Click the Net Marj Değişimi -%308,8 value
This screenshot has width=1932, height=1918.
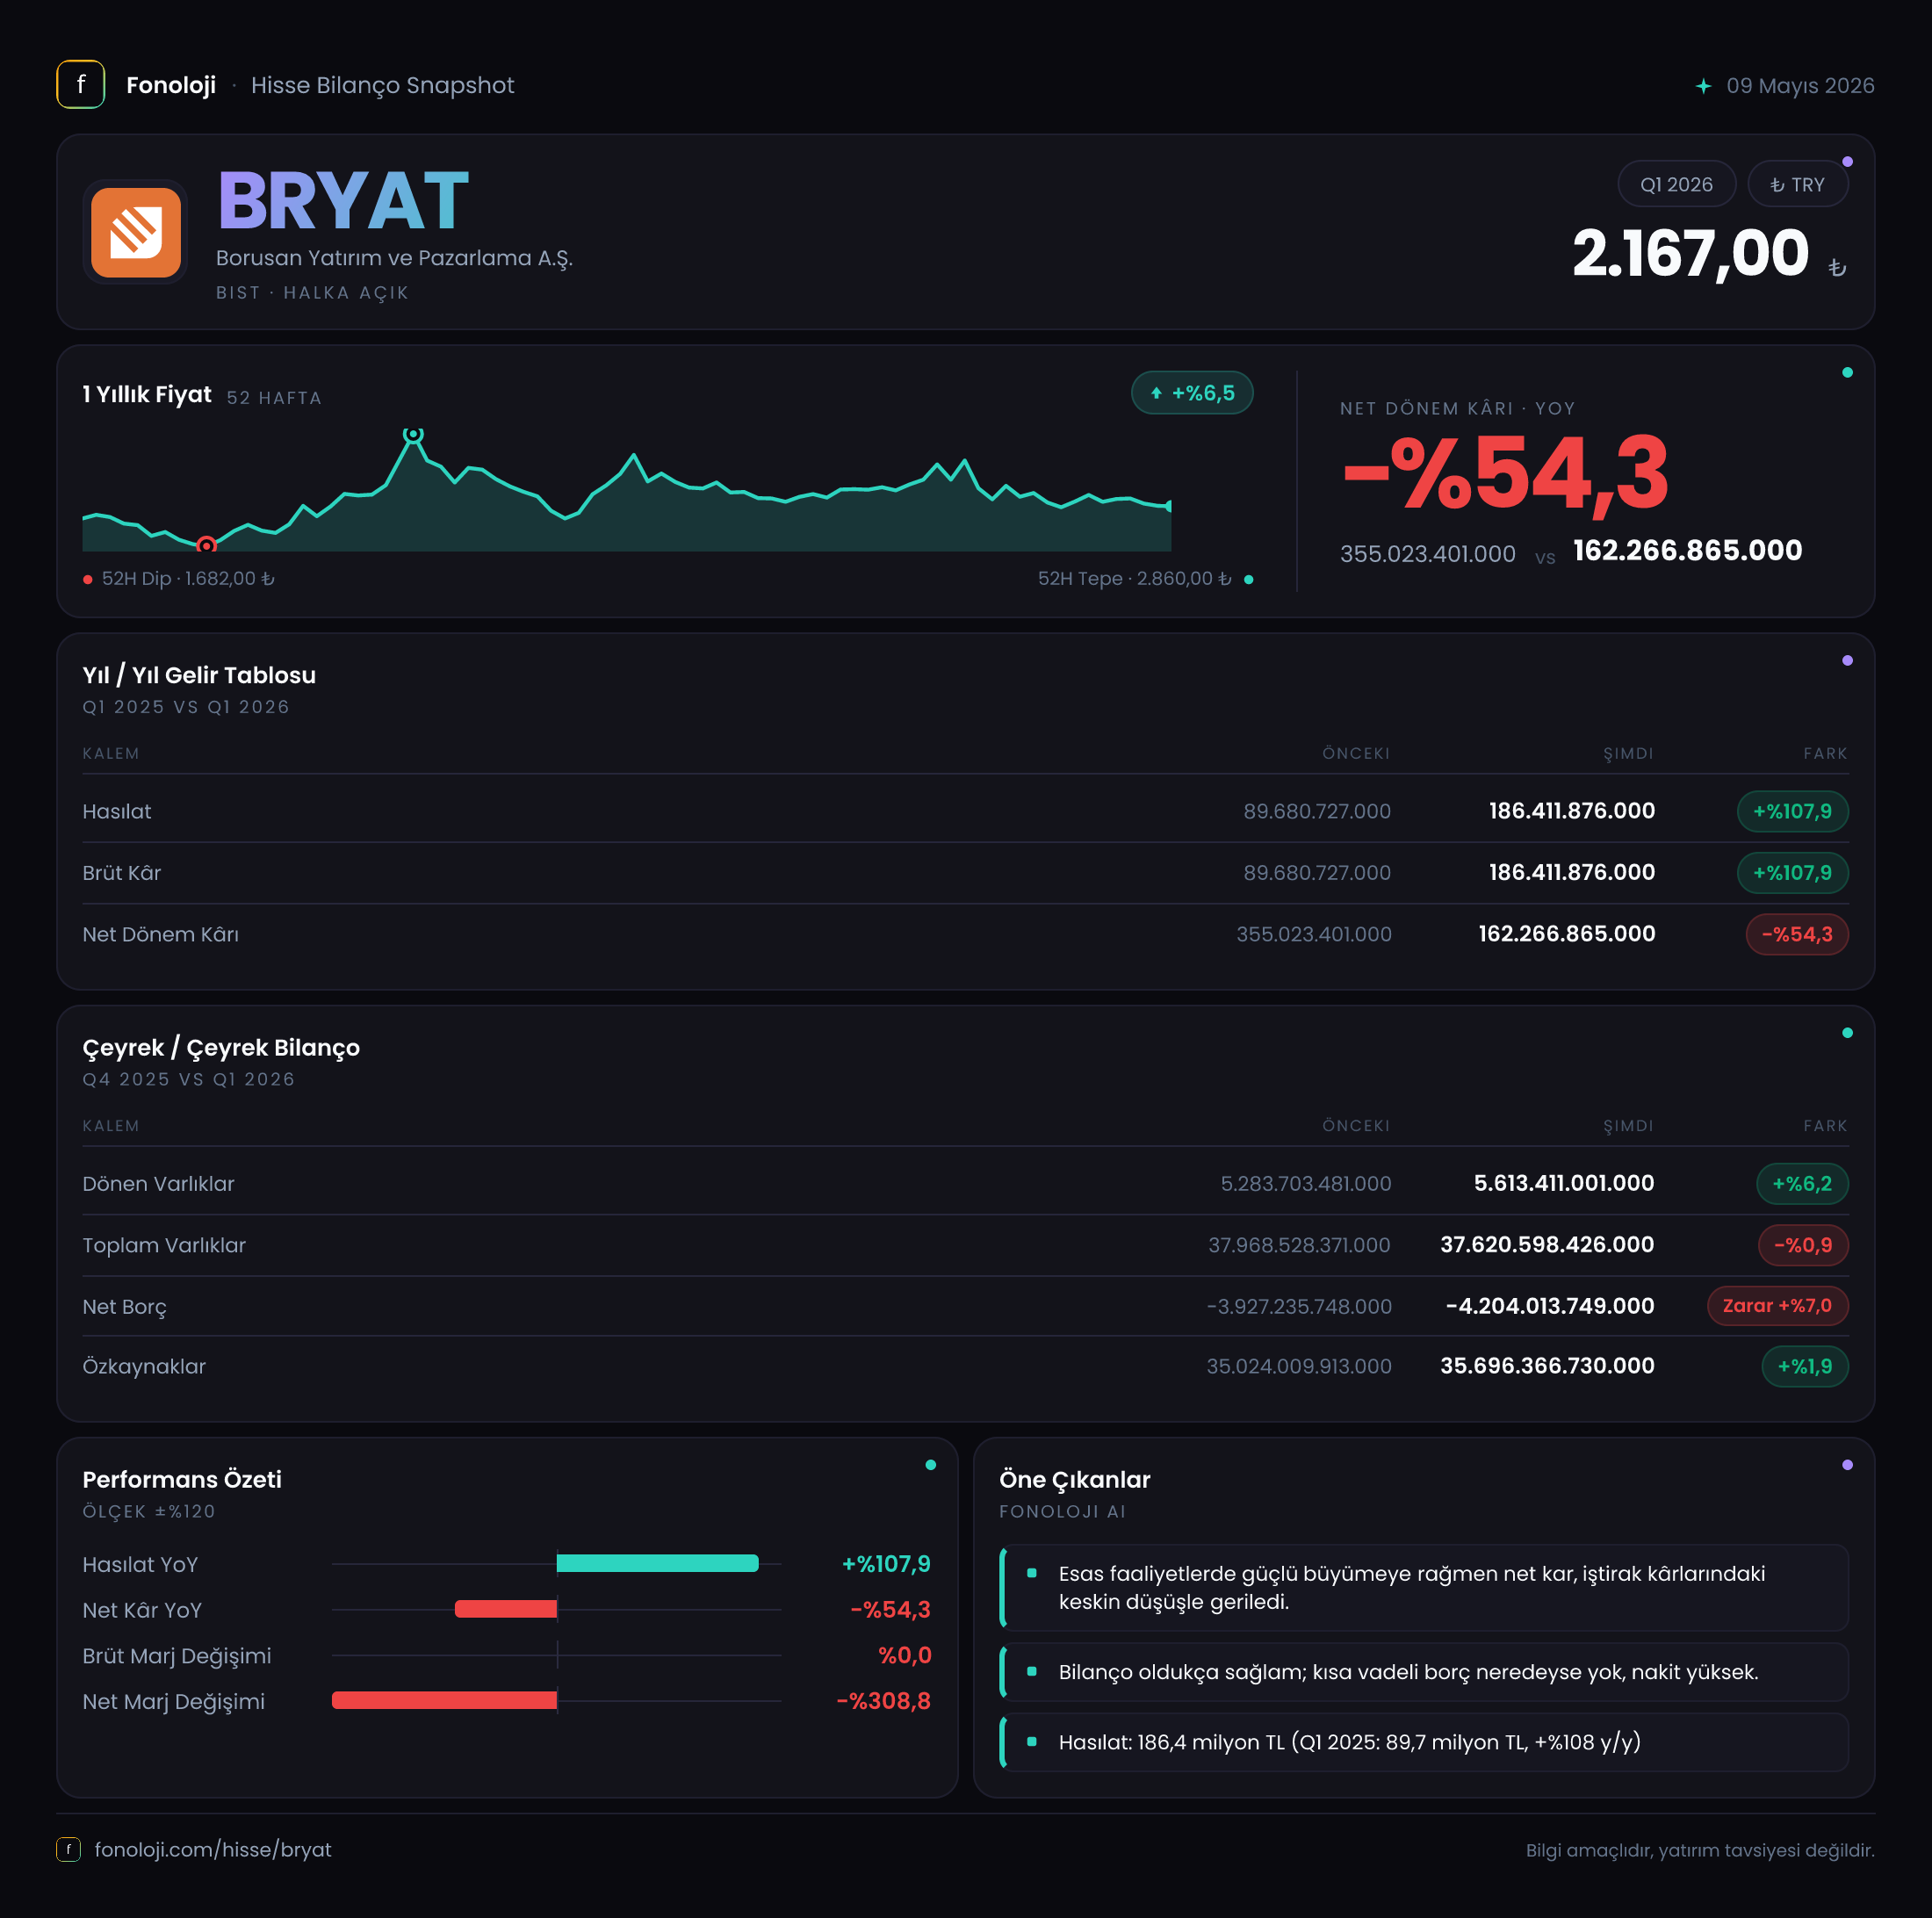point(884,1700)
